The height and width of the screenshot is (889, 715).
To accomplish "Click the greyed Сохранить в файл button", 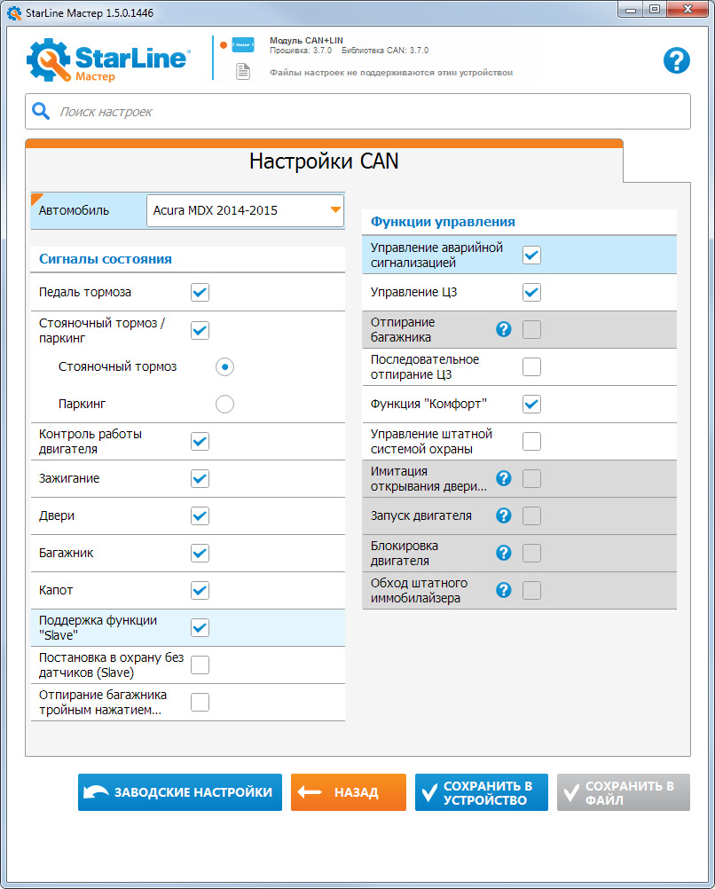I will pyautogui.click(x=624, y=792).
